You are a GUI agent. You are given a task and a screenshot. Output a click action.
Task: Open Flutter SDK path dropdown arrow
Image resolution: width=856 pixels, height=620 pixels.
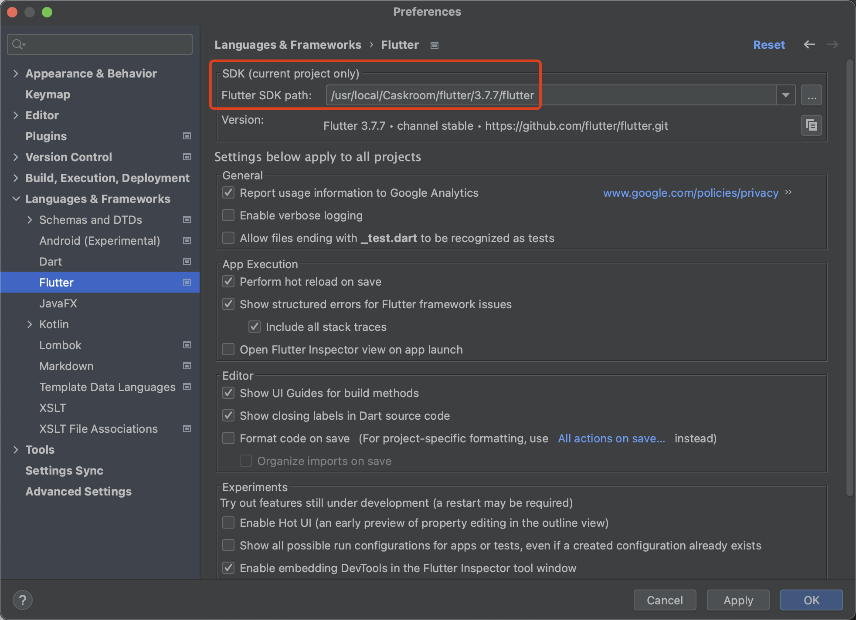[786, 95]
